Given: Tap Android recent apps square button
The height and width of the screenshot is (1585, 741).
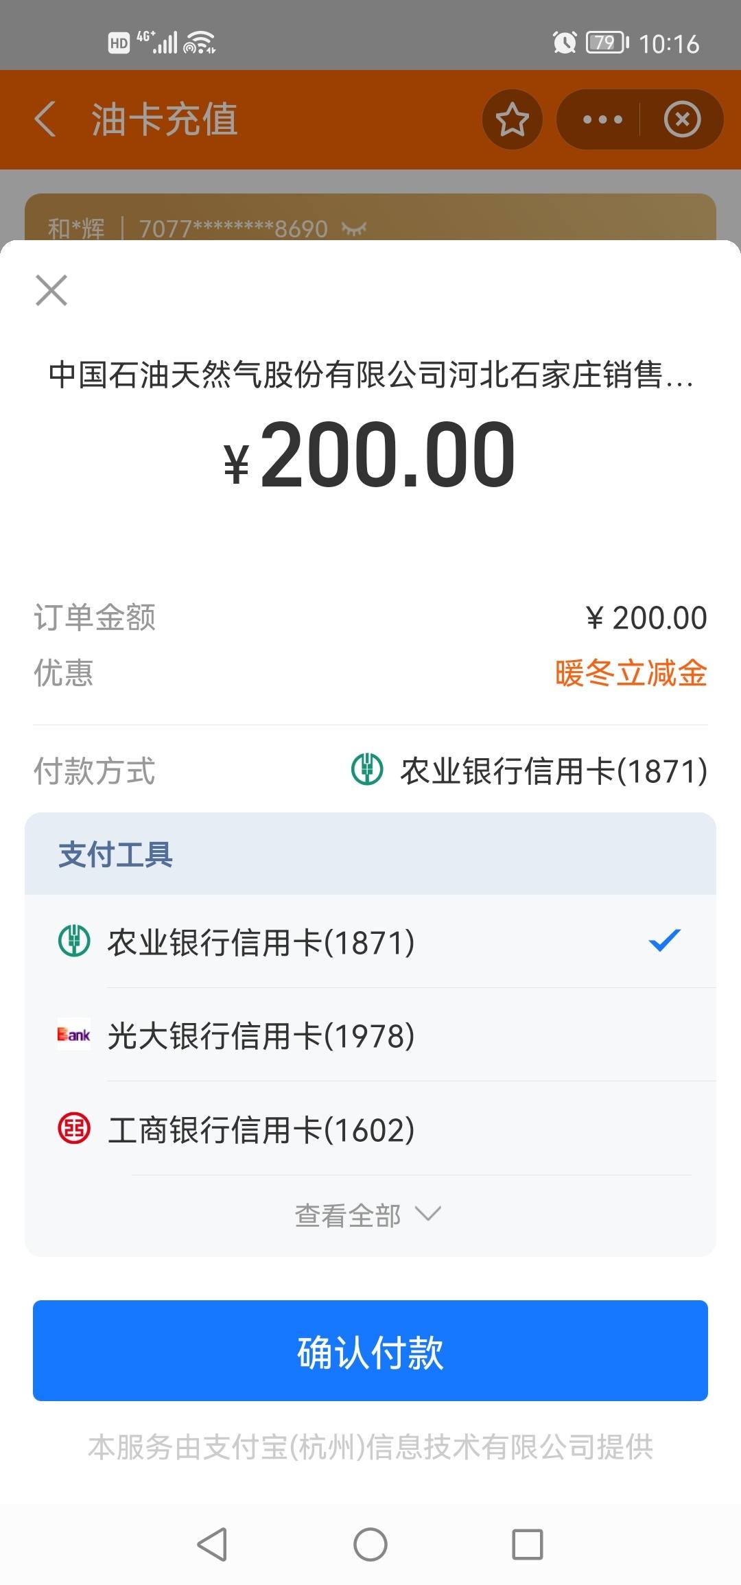Looking at the screenshot, I should click(528, 1545).
